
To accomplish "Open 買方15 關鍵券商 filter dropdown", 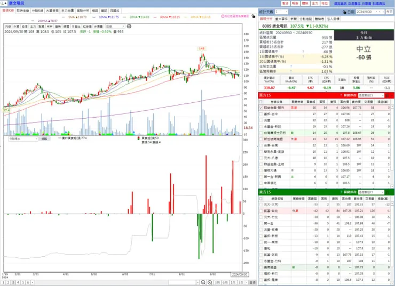I will (371, 95).
